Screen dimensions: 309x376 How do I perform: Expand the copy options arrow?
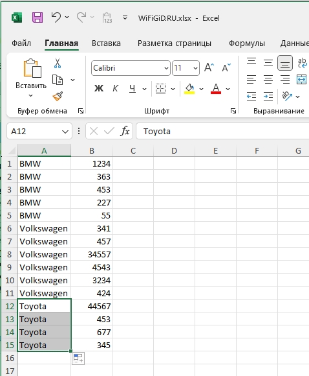click(72, 80)
